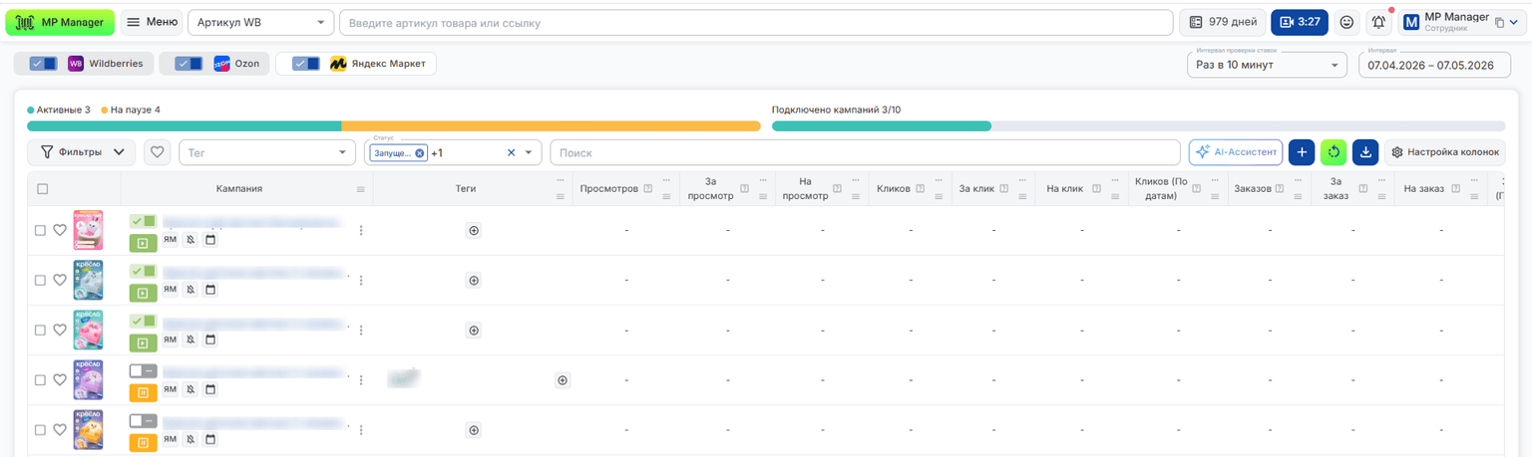Expand the Тег filter dropdown
This screenshot has width=1532, height=457.
(267, 152)
